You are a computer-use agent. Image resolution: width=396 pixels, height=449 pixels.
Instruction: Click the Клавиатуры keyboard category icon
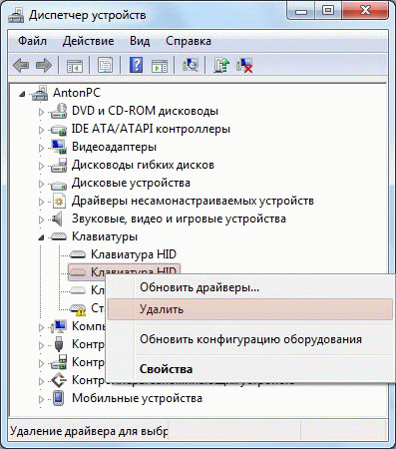point(59,236)
